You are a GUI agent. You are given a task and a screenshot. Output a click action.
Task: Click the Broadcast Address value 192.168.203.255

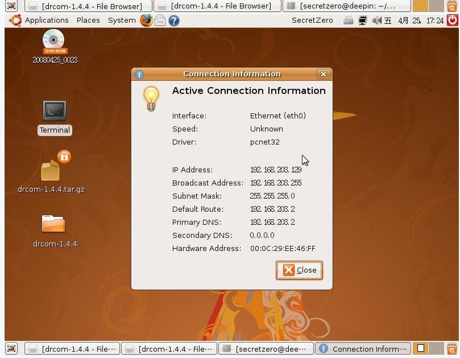click(276, 183)
